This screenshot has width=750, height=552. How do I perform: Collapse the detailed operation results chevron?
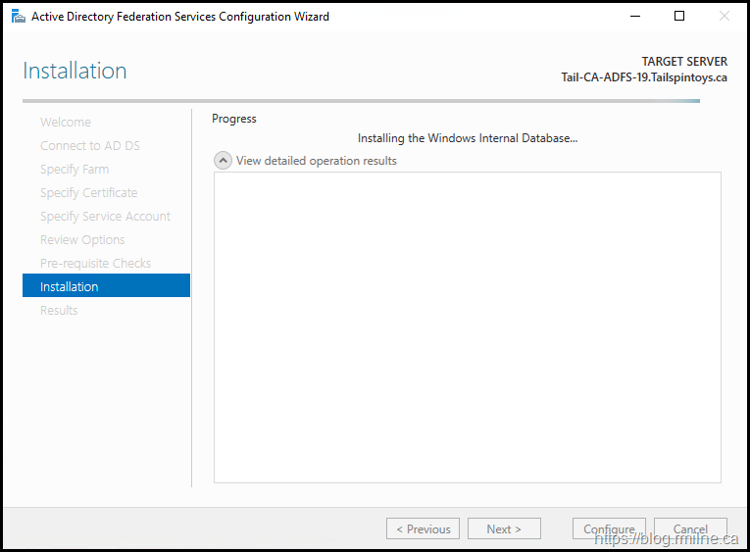click(223, 161)
